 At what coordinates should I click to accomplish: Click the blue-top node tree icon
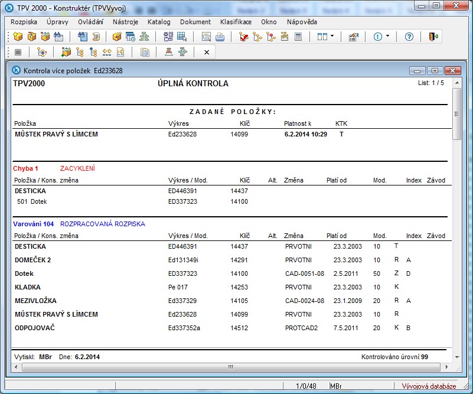click(x=93, y=52)
